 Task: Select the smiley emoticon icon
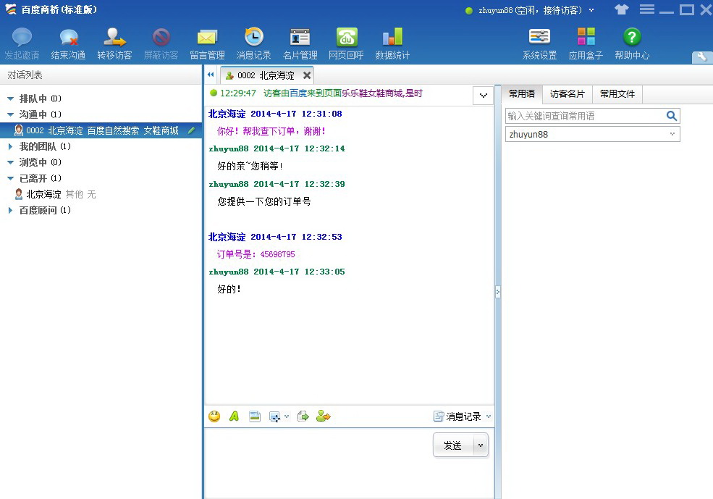tap(214, 416)
